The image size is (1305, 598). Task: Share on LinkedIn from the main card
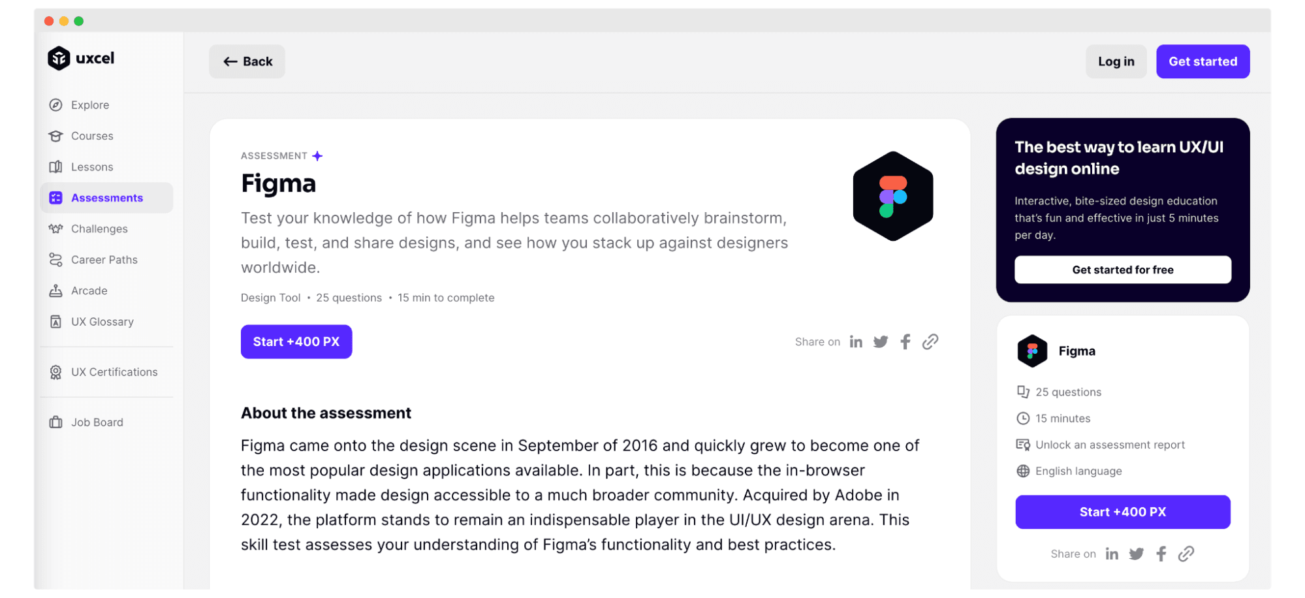(855, 342)
